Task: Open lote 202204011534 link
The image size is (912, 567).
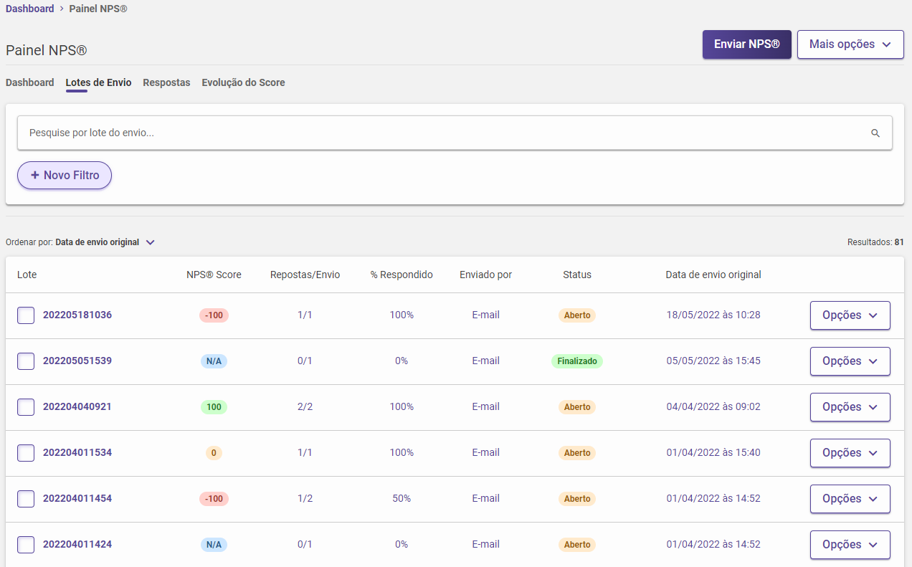Action: 77,453
